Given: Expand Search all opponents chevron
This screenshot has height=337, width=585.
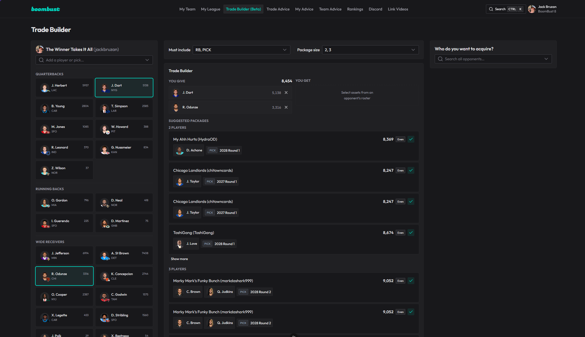Looking at the screenshot, I should click(546, 59).
